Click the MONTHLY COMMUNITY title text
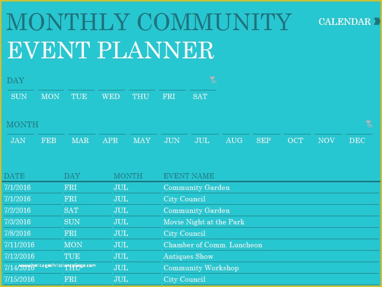 click(149, 22)
